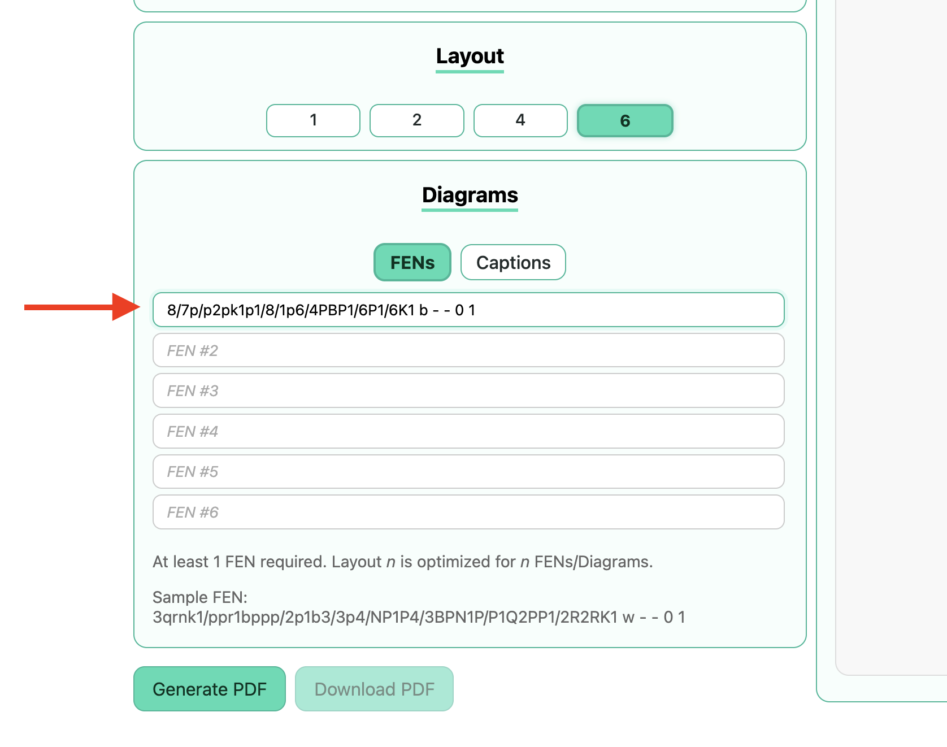
Task: Click the Diagrams section heading
Action: pyautogui.click(x=470, y=195)
